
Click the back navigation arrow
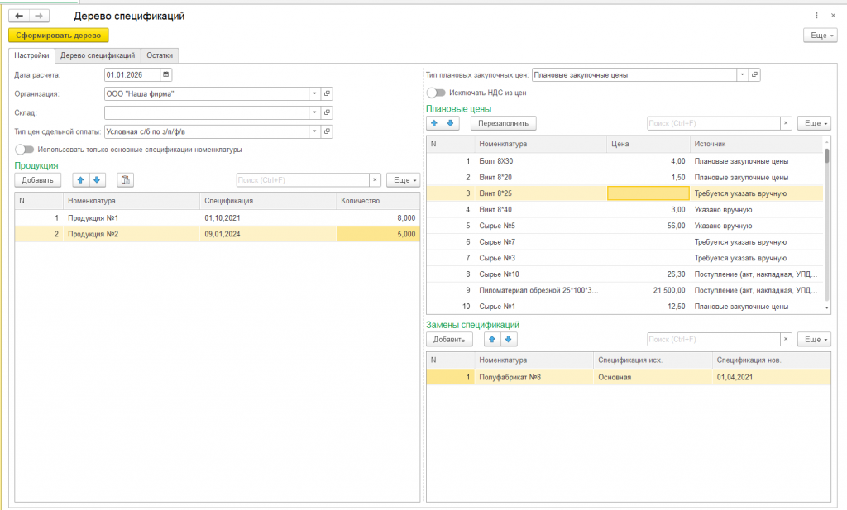pos(19,17)
